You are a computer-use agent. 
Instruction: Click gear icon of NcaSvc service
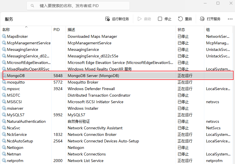pos(4,128)
